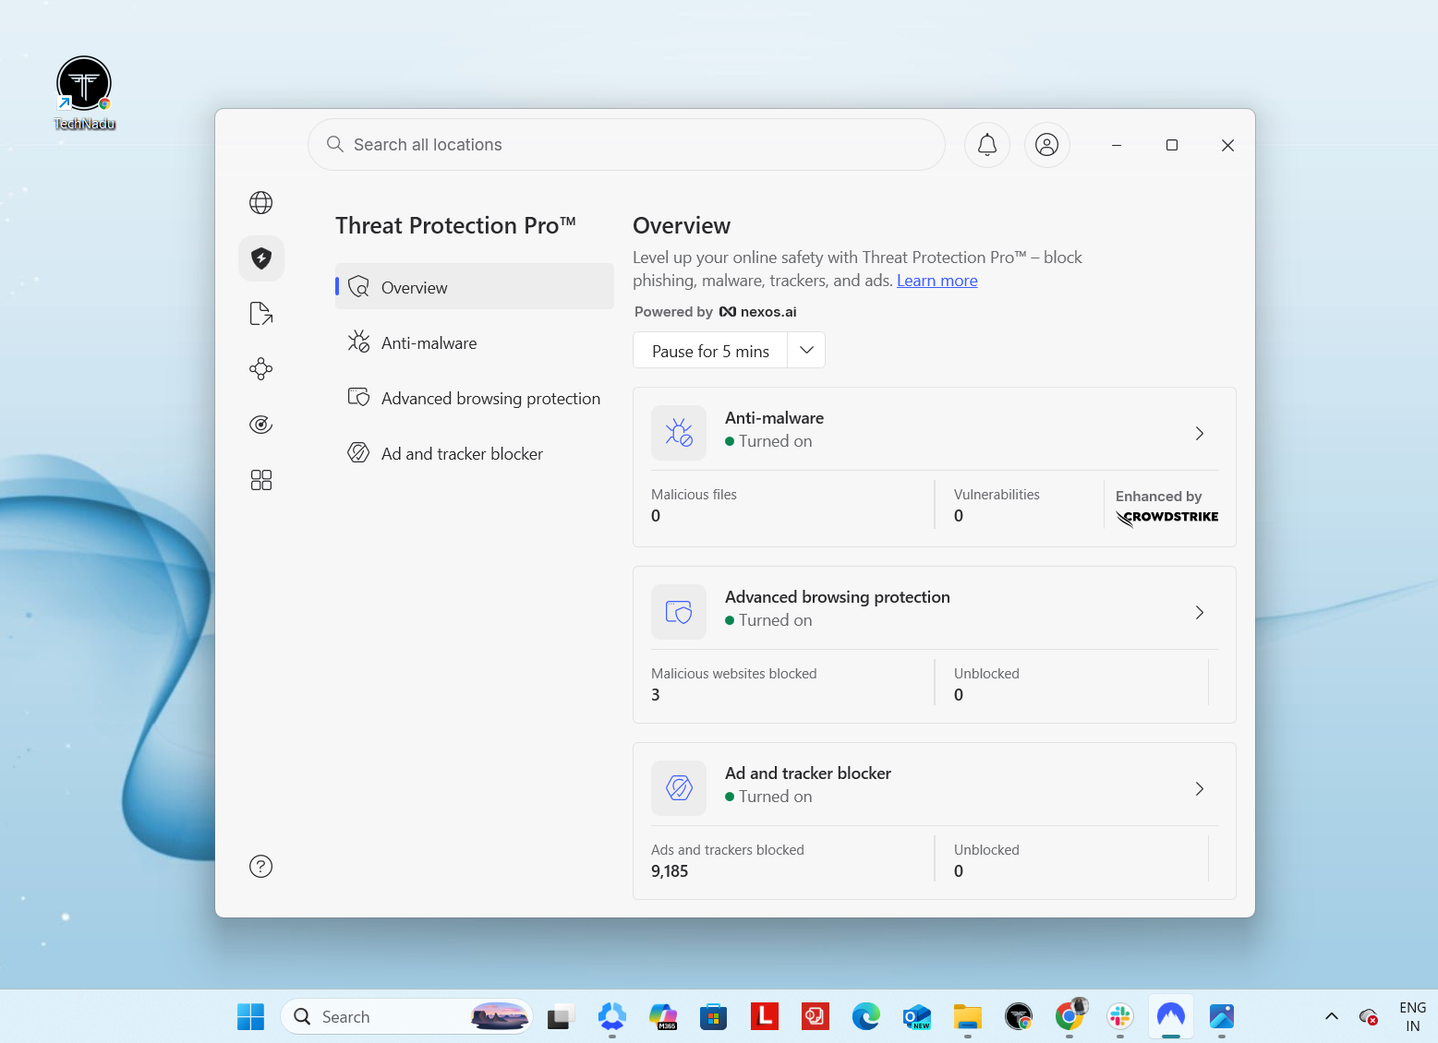Screen dimensions: 1438x1043
Task: Click the search magnifier icon in location field
Action: [335, 144]
